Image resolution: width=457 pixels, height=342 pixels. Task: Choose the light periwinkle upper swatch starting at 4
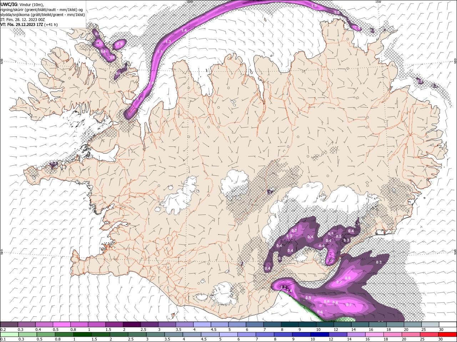pos(202,325)
